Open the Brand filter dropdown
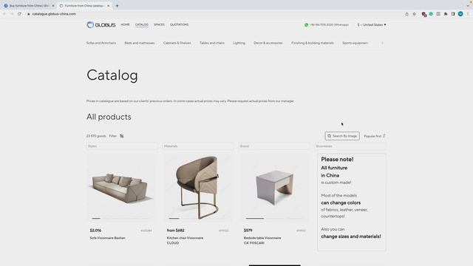 tap(274, 146)
